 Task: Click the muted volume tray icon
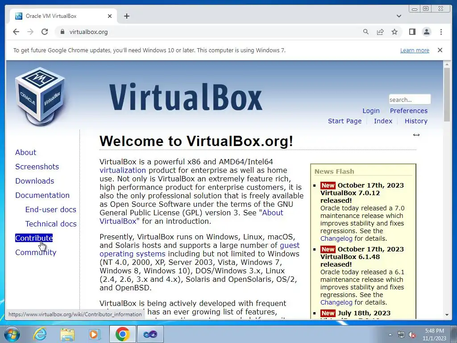pos(412,335)
